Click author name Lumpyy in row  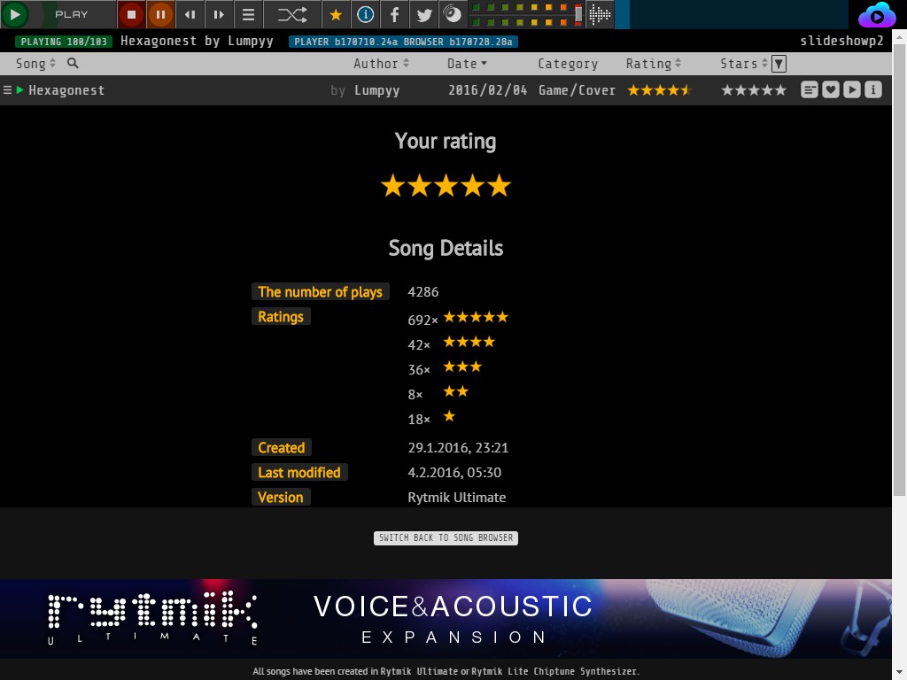(x=376, y=90)
